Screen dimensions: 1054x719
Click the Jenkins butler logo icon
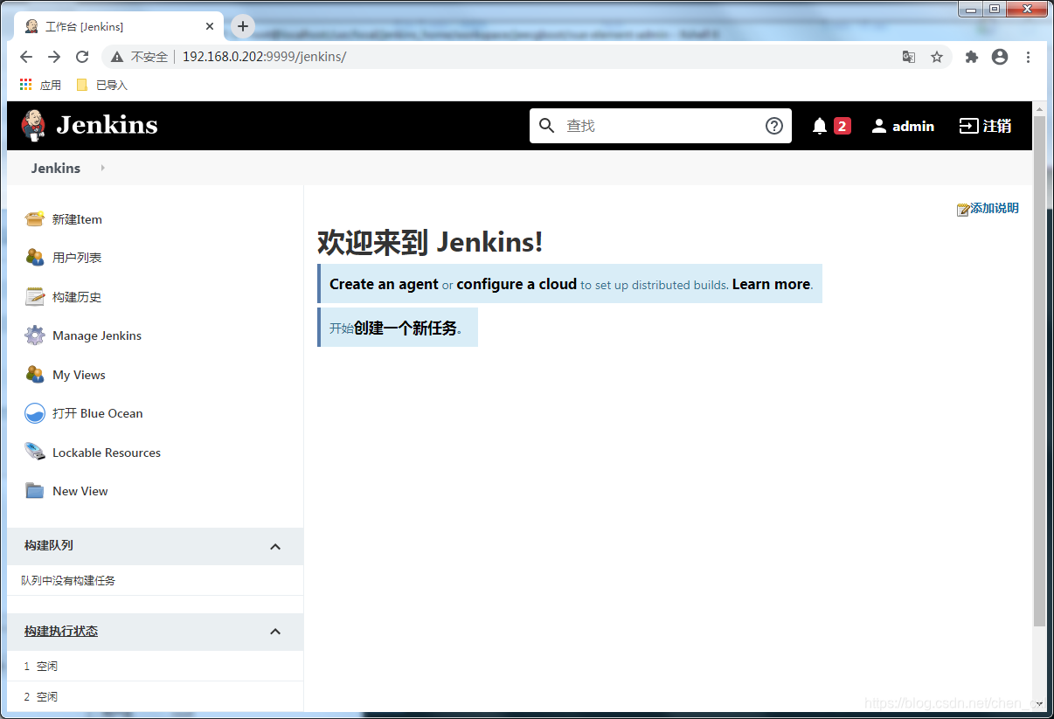(x=33, y=125)
